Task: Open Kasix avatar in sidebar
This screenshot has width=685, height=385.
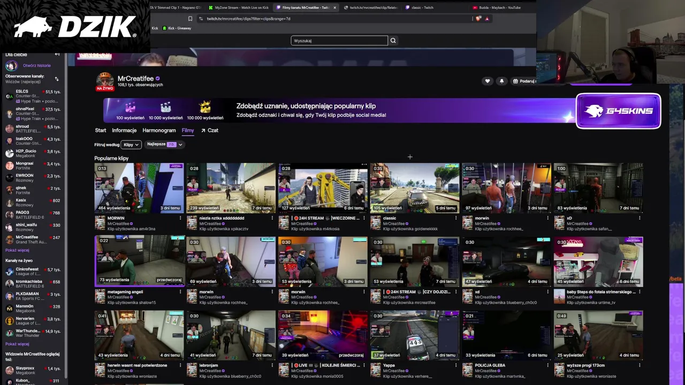Action: pos(10,203)
